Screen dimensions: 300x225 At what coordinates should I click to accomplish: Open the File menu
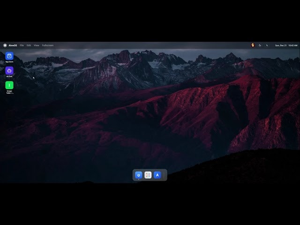click(x=22, y=45)
